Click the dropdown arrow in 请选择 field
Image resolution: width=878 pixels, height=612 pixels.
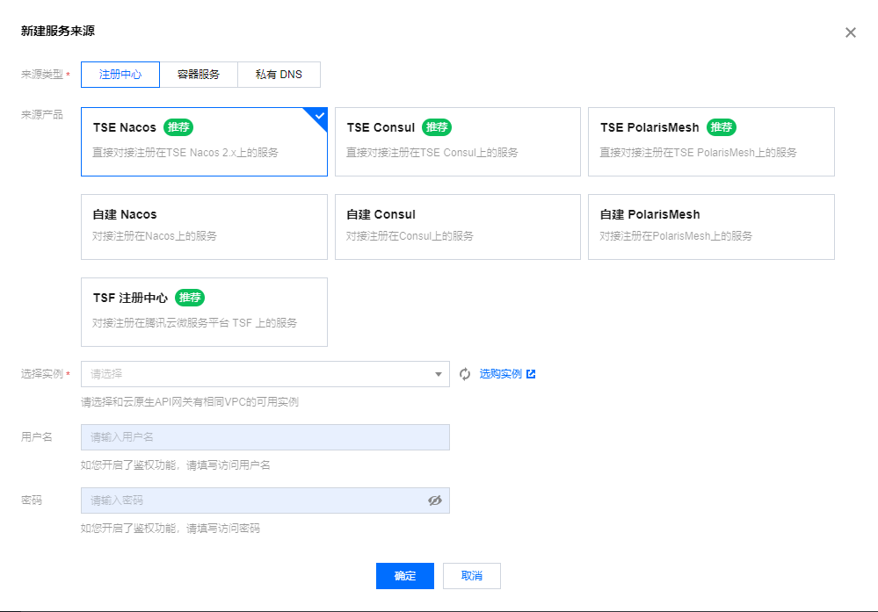pos(439,374)
